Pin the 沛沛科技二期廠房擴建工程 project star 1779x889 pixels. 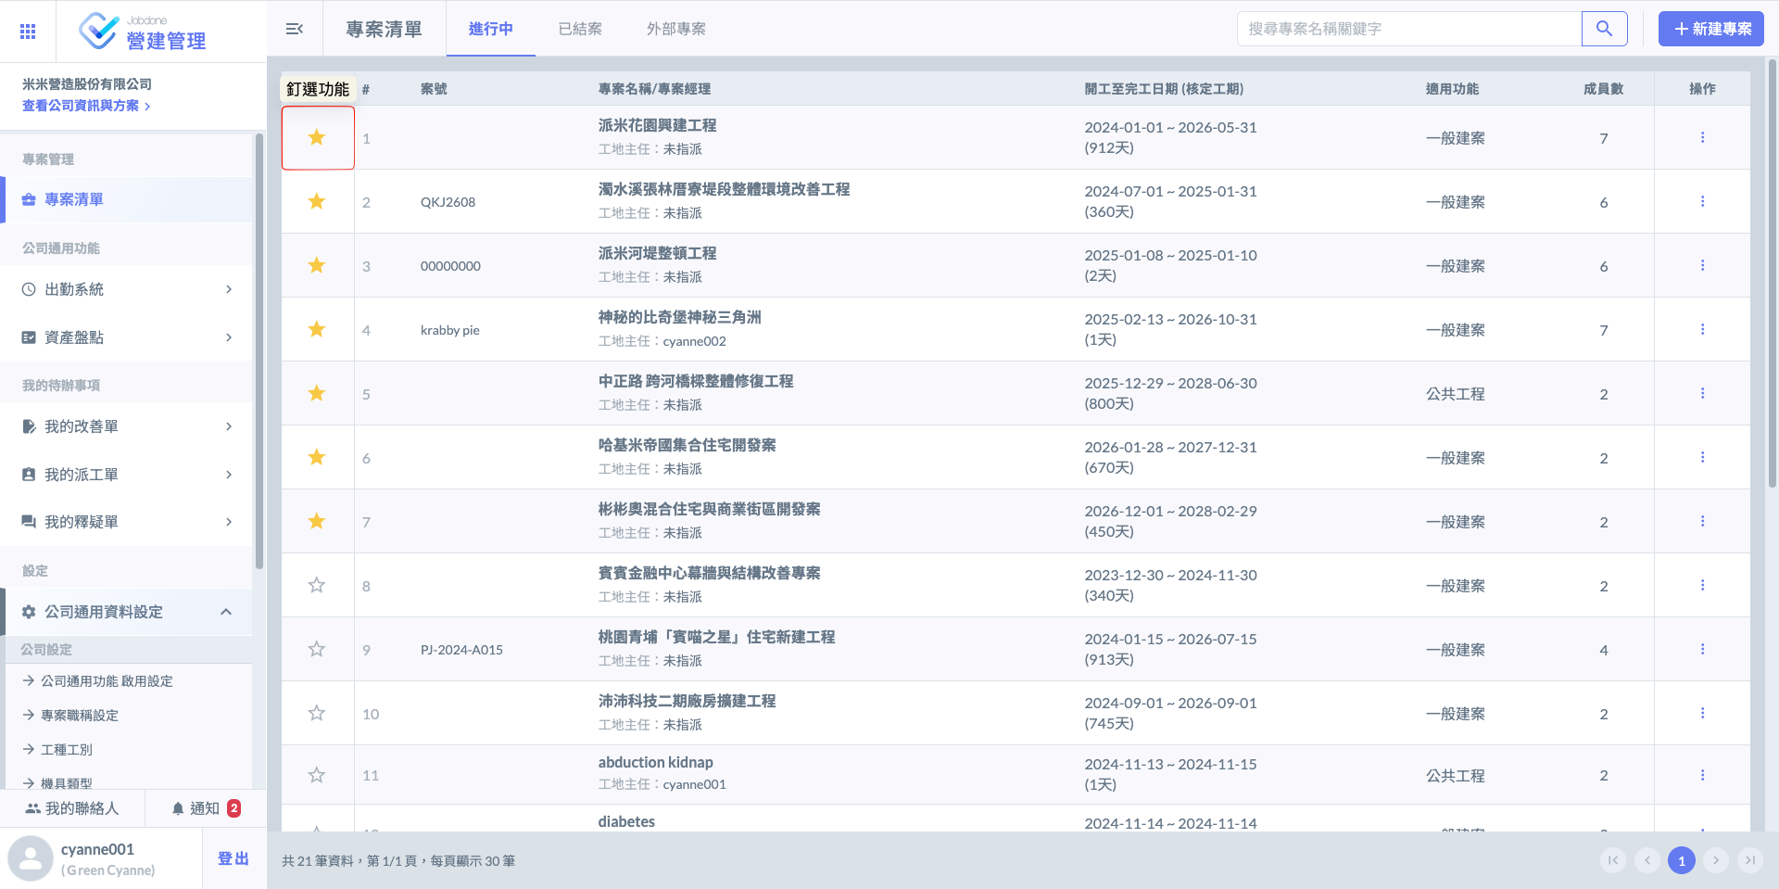tap(317, 714)
